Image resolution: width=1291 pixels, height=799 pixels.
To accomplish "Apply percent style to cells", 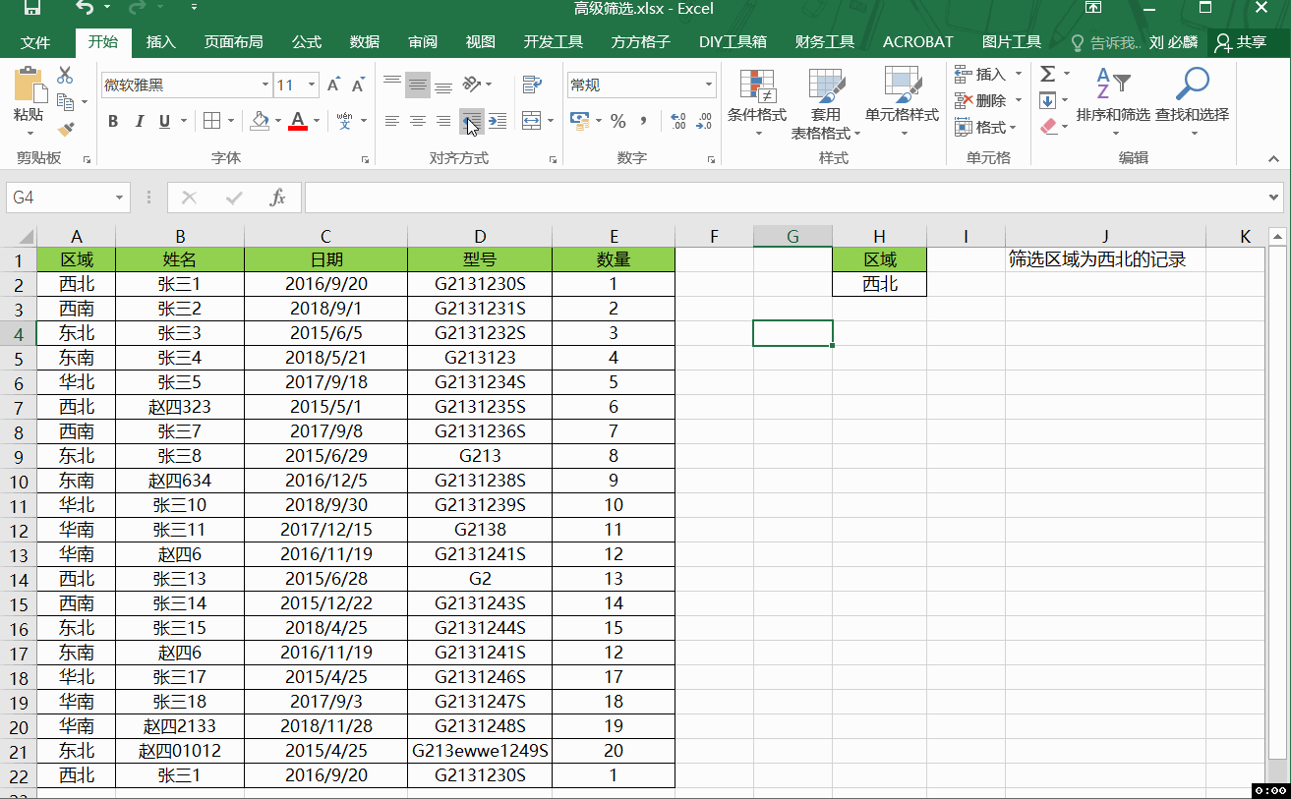I will click(618, 121).
